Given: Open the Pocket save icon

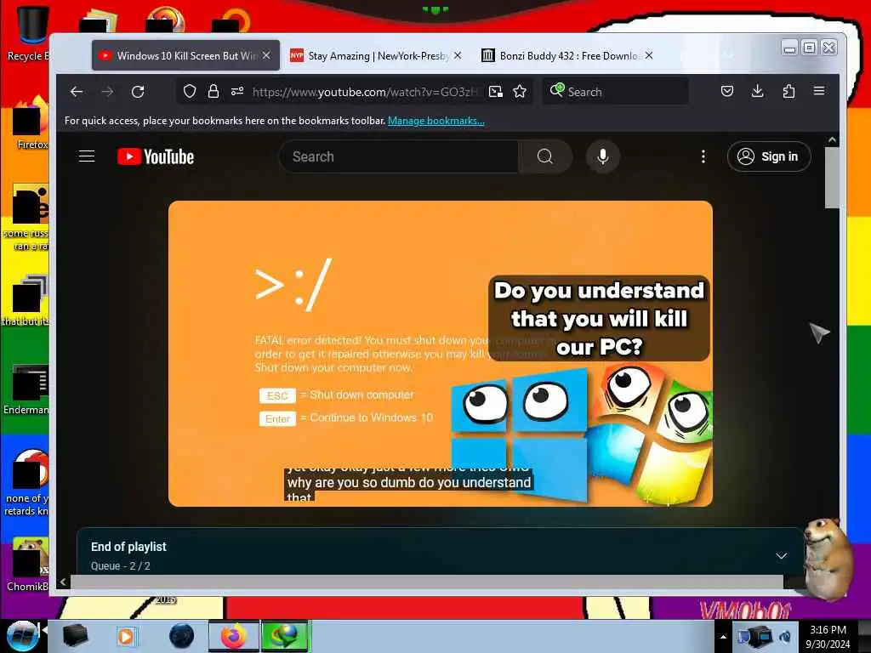Looking at the screenshot, I should click(x=727, y=92).
